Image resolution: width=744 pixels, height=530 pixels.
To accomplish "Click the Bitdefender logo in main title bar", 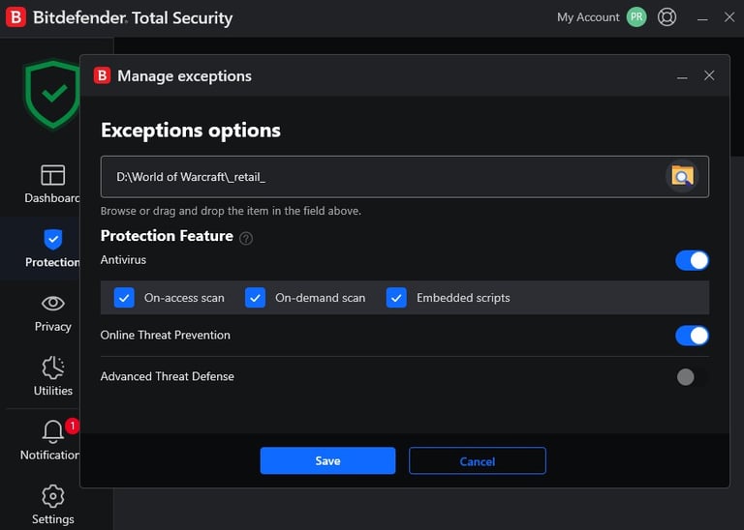I will pos(15,17).
